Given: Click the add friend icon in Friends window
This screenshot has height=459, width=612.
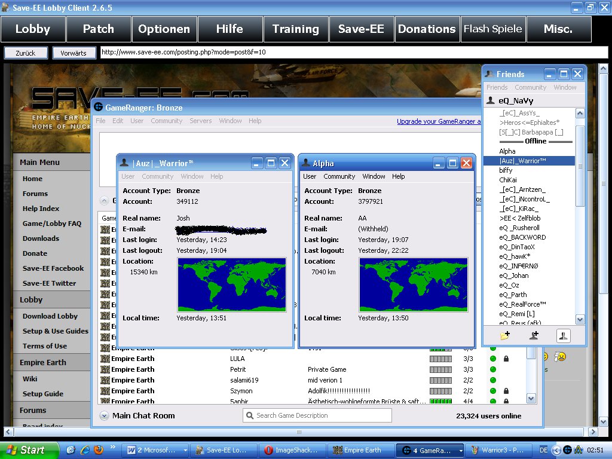Looking at the screenshot, I should [x=534, y=336].
